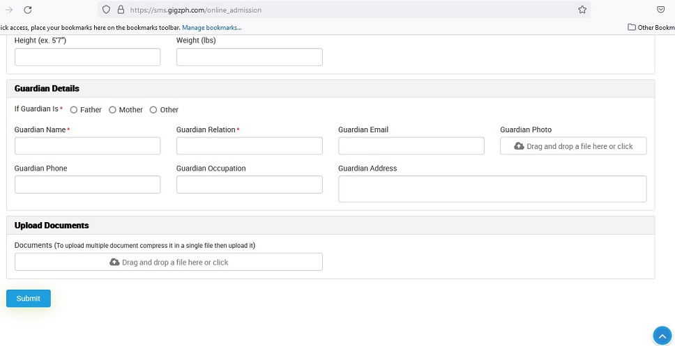
Task: Click the scroll-to-top arrow button
Action: tap(662, 336)
